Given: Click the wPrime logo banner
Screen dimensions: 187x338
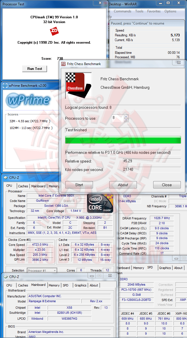Looking at the screenshot, I should click(28, 100).
